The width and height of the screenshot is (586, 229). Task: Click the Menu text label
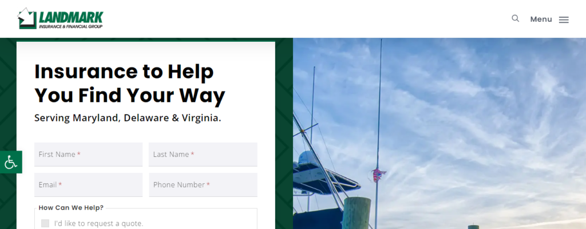pos(541,19)
